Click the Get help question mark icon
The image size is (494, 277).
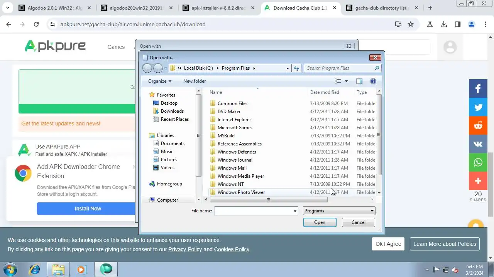click(x=373, y=81)
